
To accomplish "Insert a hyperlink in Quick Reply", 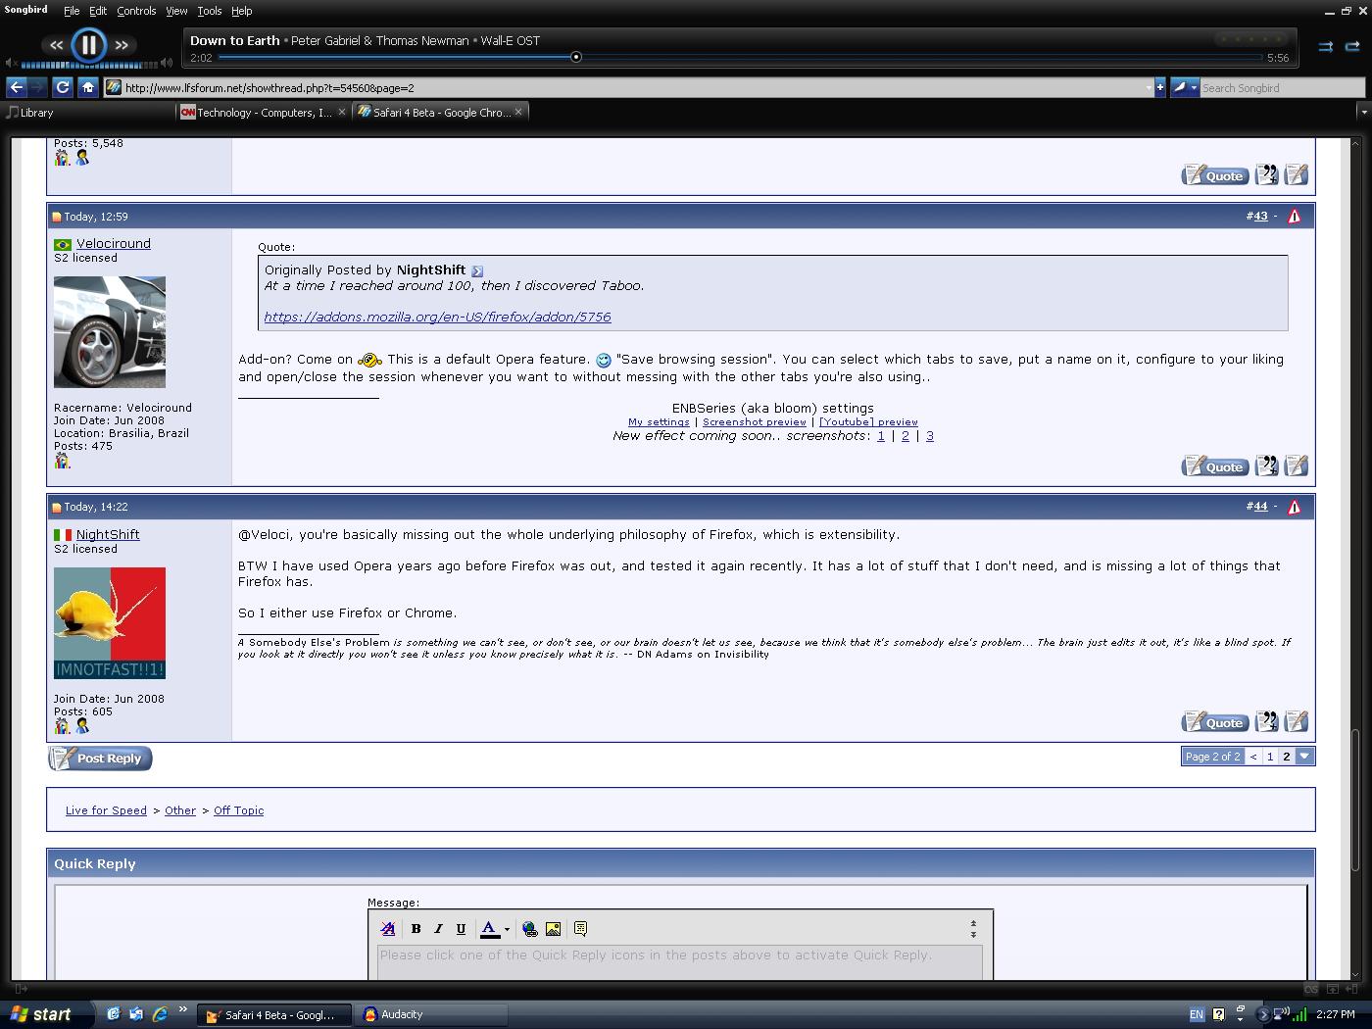I will (530, 929).
